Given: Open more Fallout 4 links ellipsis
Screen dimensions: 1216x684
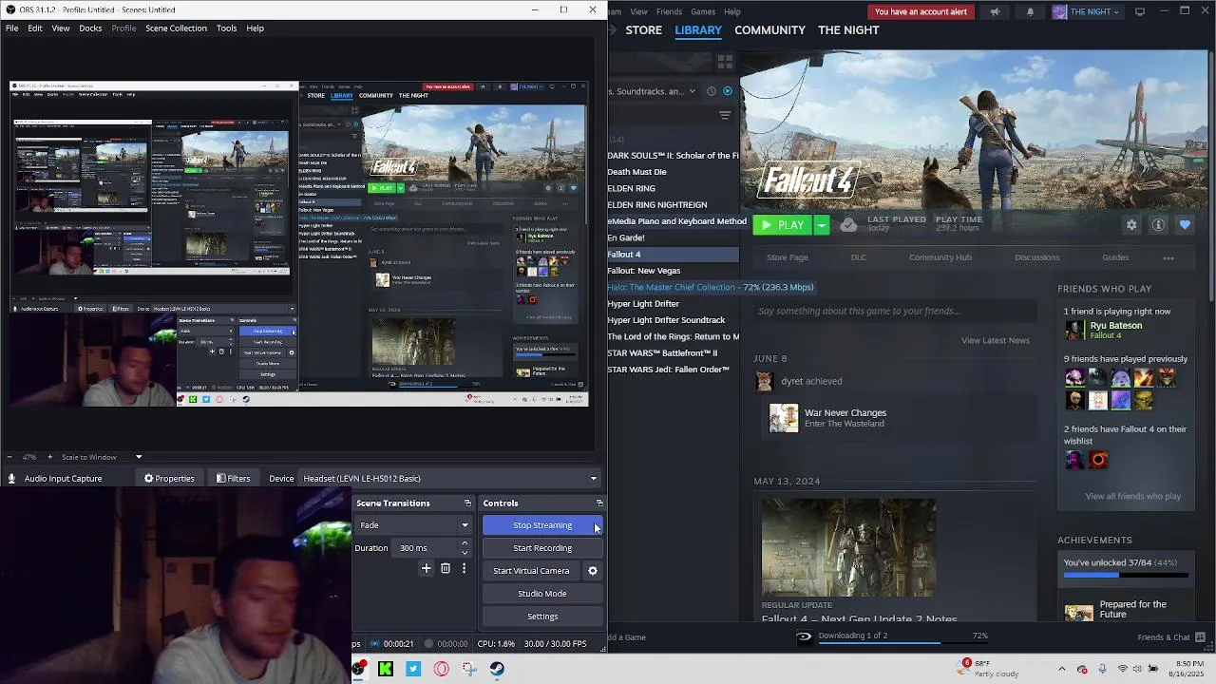Looking at the screenshot, I should (1168, 257).
